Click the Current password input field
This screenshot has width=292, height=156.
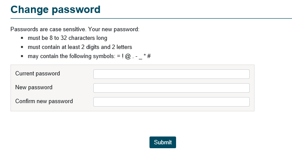[x=171, y=74]
